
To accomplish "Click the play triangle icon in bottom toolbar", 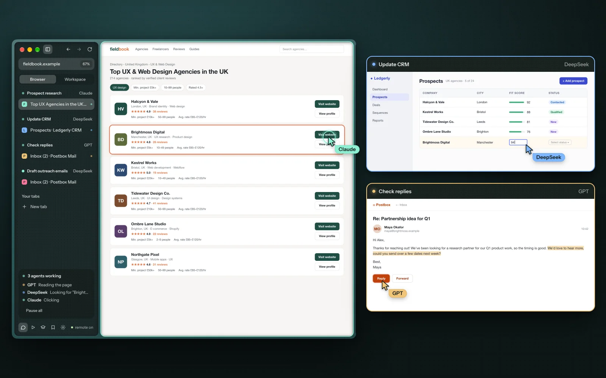I will pos(33,327).
